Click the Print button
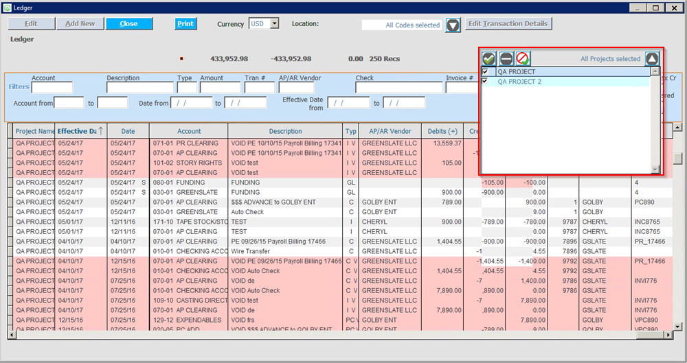 coord(185,23)
